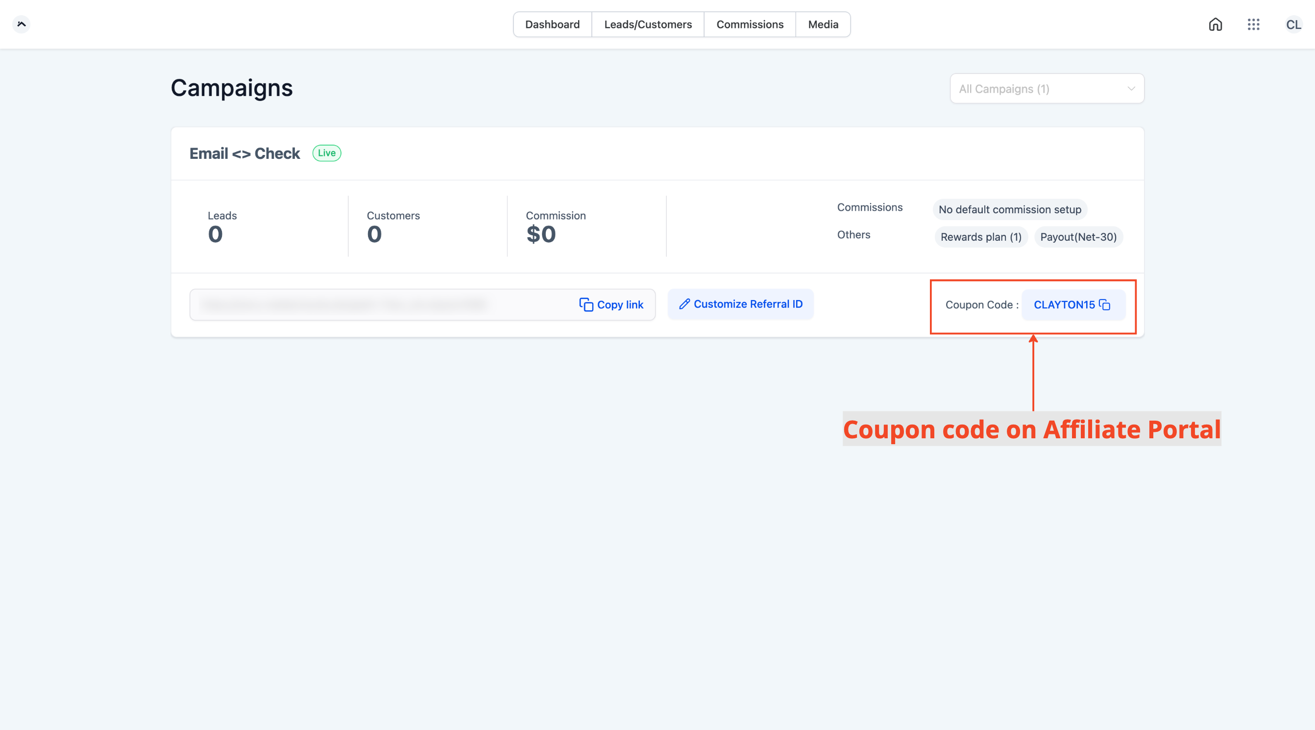Click the home icon in top right

click(1215, 24)
